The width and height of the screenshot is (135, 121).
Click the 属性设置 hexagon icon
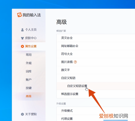click(x=22, y=46)
